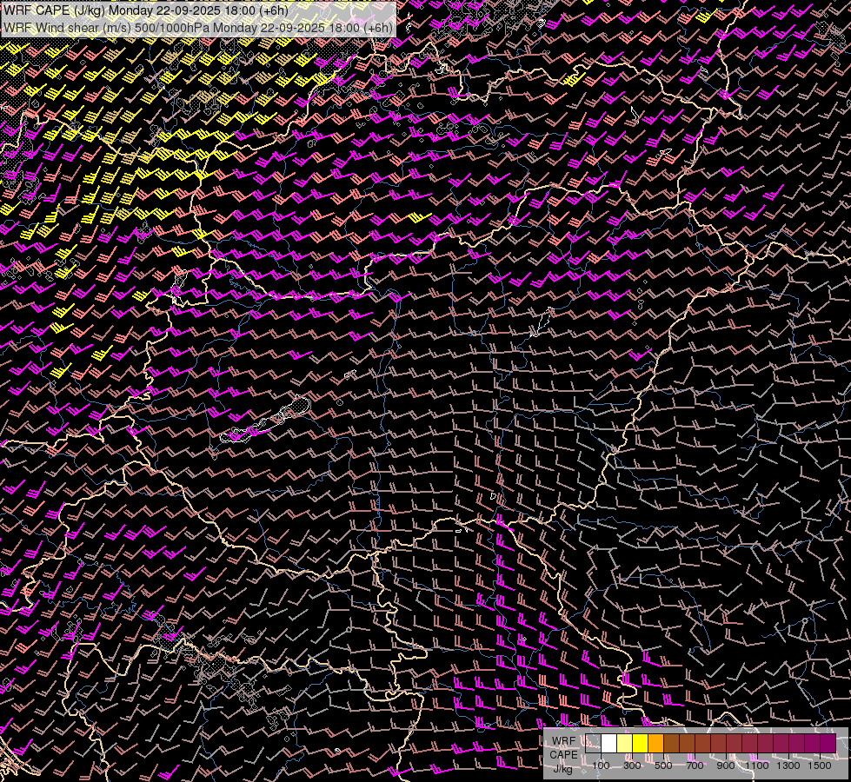Click the white swatch in the CAPE legend

click(x=609, y=744)
